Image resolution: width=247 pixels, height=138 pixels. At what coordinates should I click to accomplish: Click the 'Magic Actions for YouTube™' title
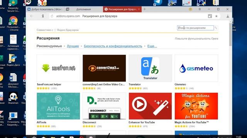191,122
